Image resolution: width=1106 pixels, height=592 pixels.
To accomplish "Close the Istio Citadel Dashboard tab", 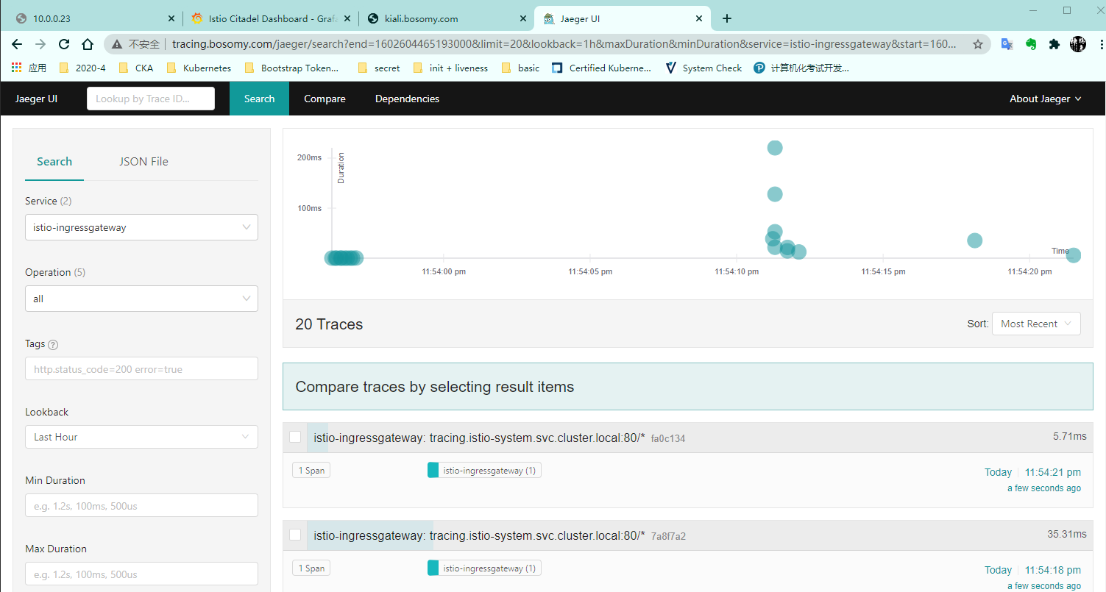I will click(349, 18).
